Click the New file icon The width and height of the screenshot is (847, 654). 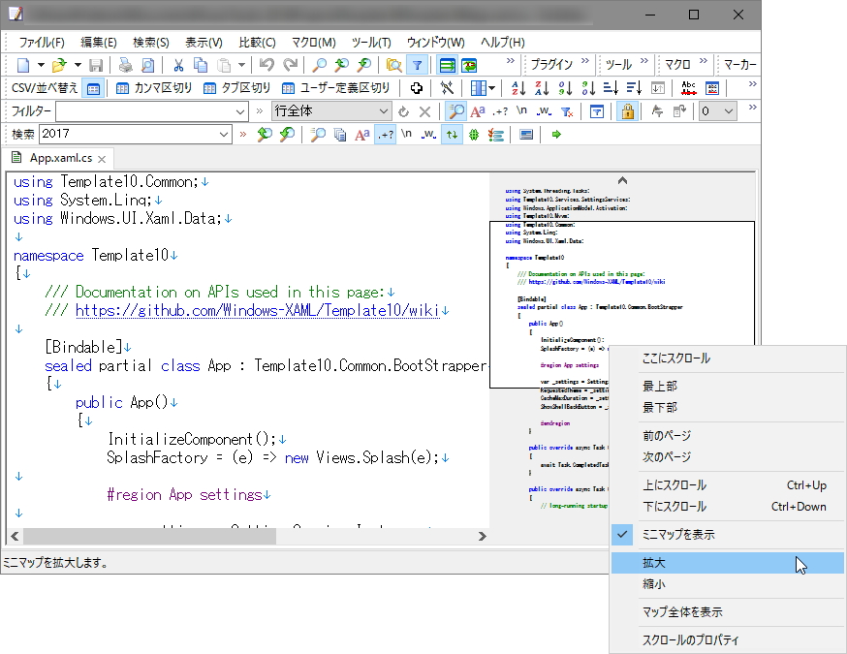click(x=23, y=65)
